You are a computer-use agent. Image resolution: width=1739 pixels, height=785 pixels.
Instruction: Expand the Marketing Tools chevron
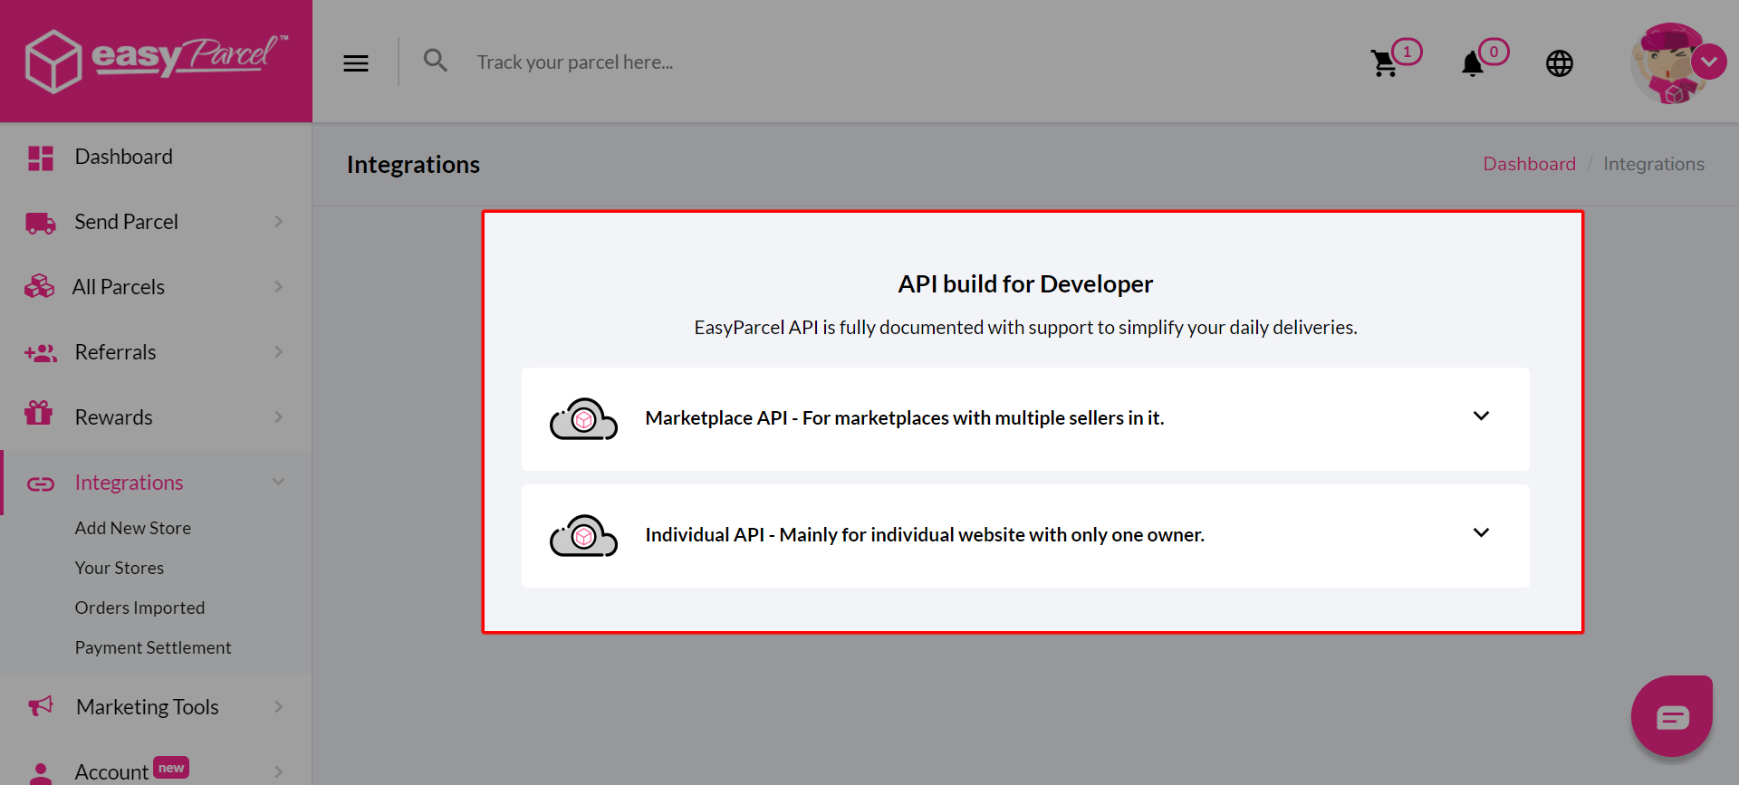pyautogui.click(x=279, y=707)
